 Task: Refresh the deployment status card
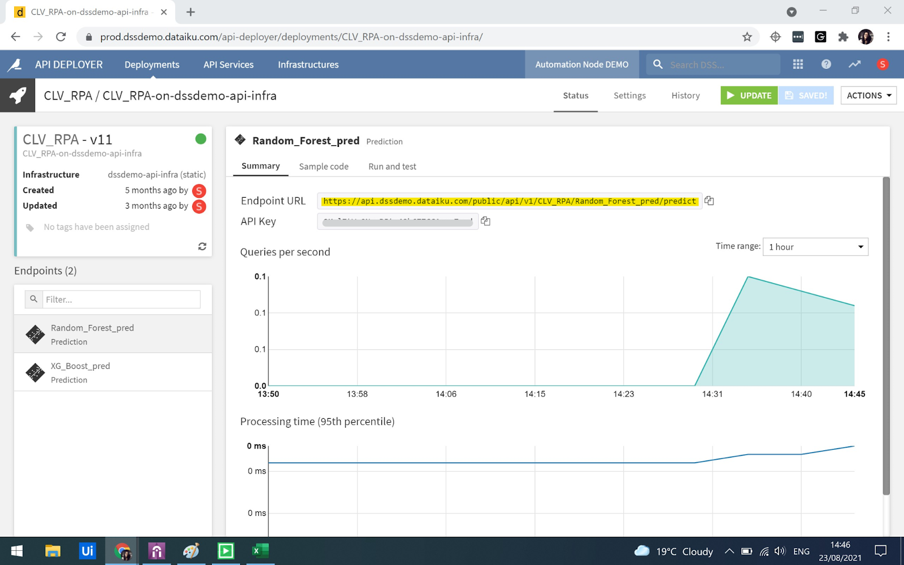[202, 246]
